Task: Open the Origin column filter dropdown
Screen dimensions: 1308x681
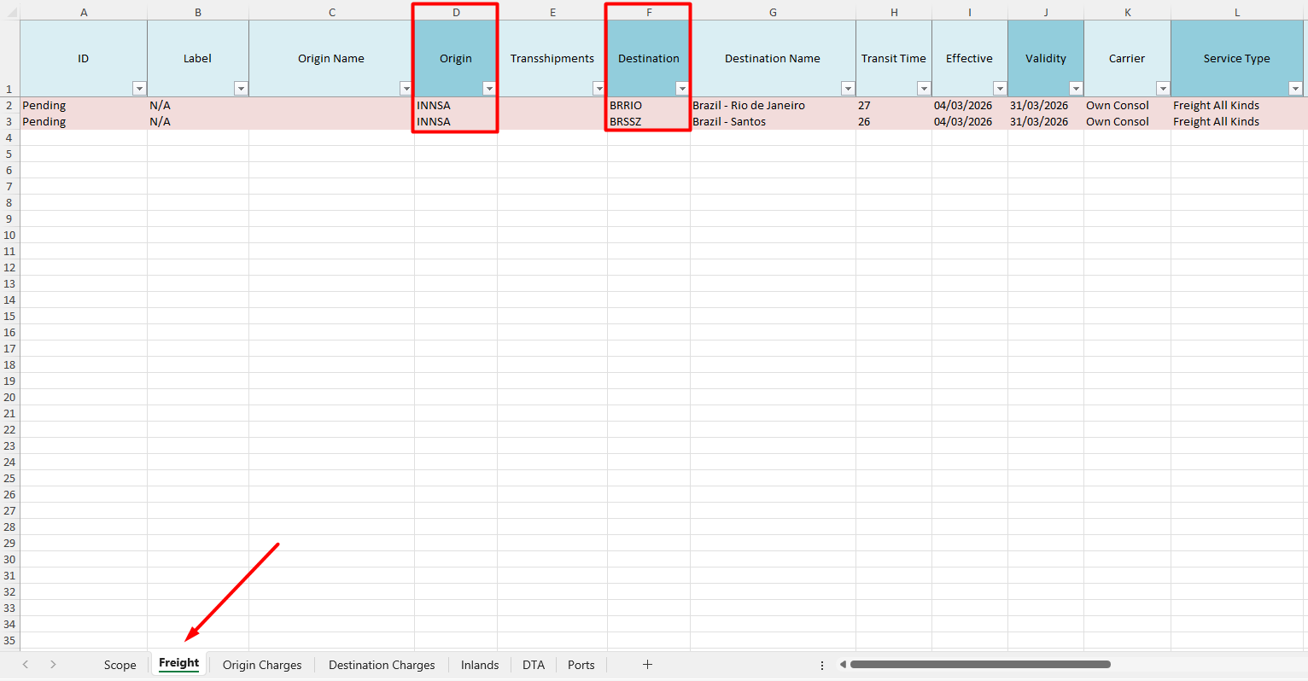Action: pos(489,89)
